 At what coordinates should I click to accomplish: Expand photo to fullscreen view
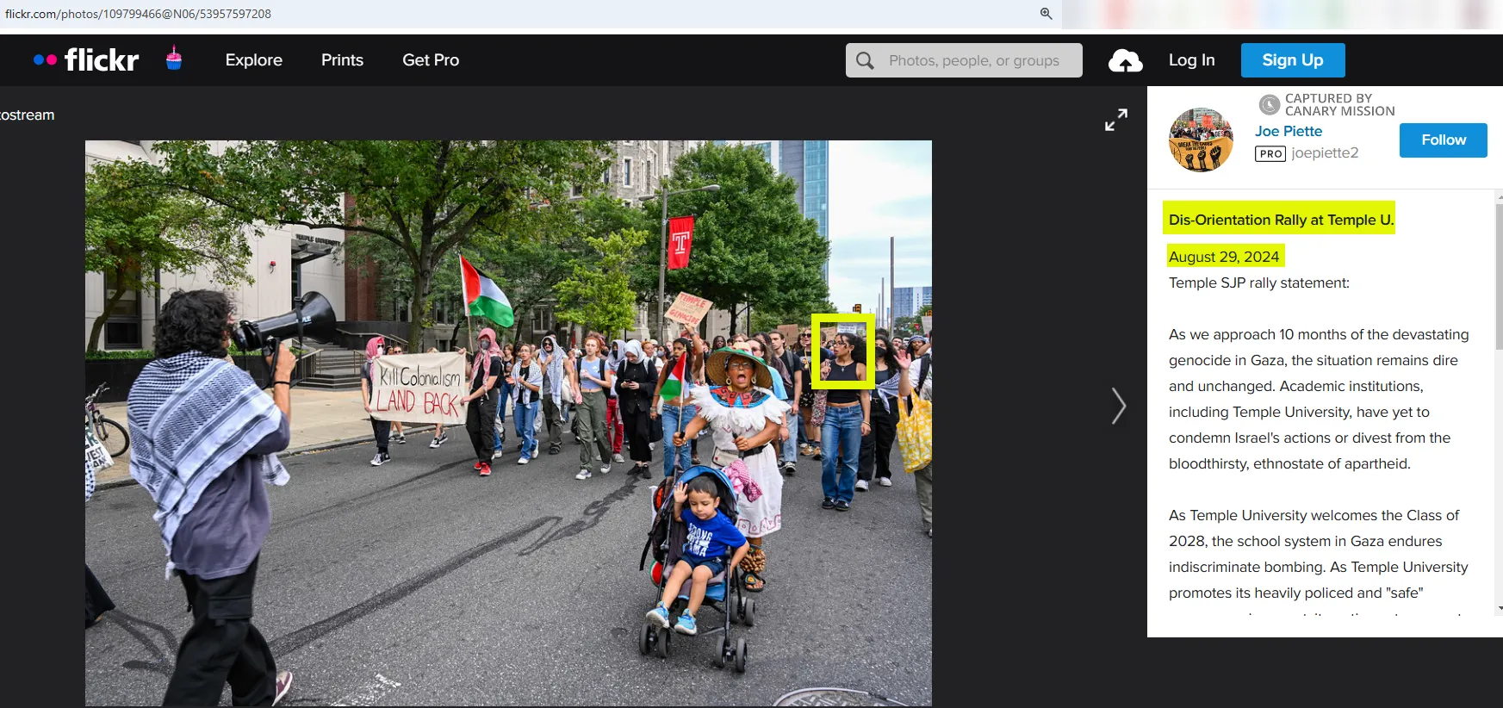click(x=1116, y=120)
